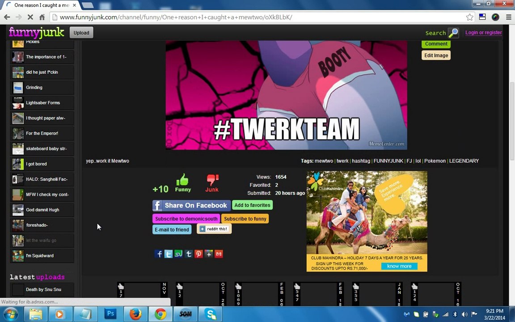
Task: Bookmark this page with the star icon
Action: 470,17
